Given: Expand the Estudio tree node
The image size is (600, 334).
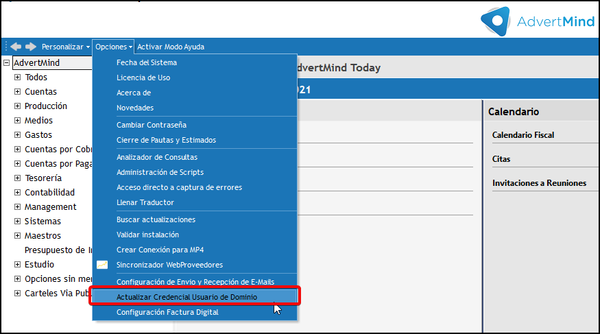Looking at the screenshot, I should [17, 264].
